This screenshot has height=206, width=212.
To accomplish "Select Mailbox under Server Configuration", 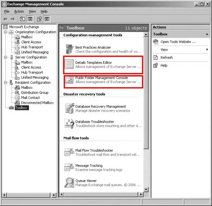I will pyautogui.click(x=27, y=62).
